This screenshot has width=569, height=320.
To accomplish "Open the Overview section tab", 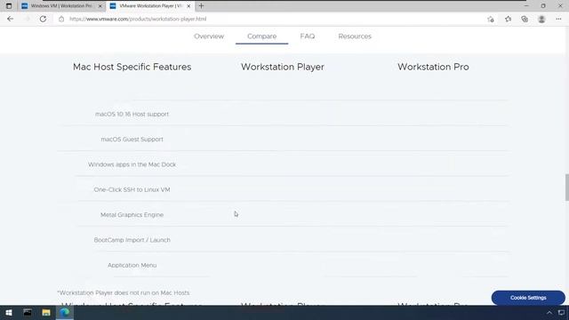I will point(209,36).
